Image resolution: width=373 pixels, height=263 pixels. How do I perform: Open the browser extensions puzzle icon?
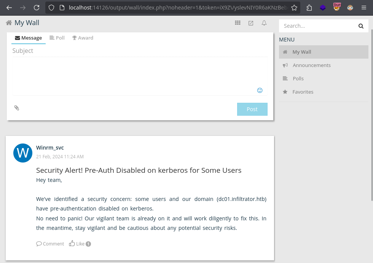(309, 8)
